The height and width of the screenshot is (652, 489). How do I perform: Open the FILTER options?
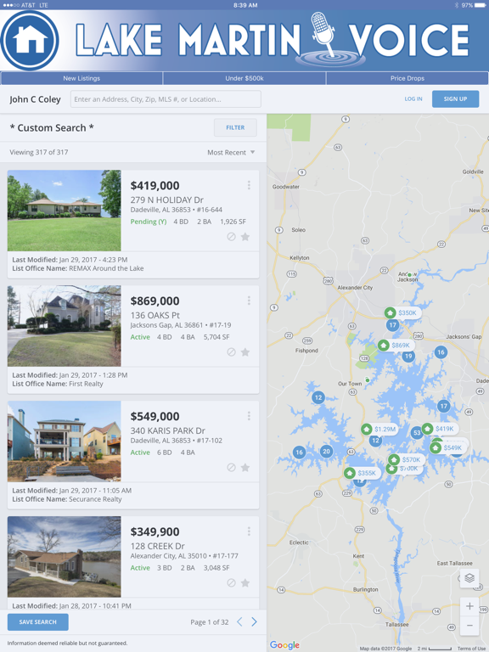(x=235, y=127)
